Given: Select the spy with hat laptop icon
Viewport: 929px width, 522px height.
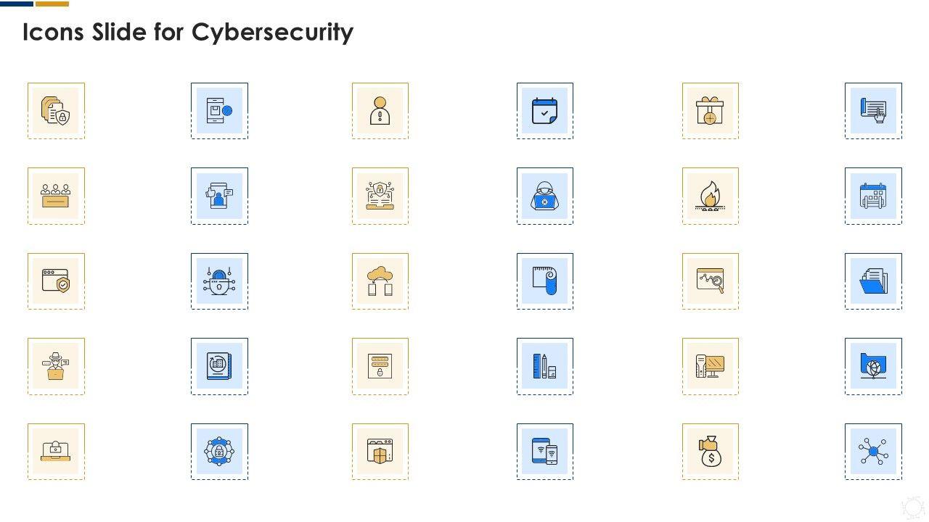Looking at the screenshot, I should 56,366.
